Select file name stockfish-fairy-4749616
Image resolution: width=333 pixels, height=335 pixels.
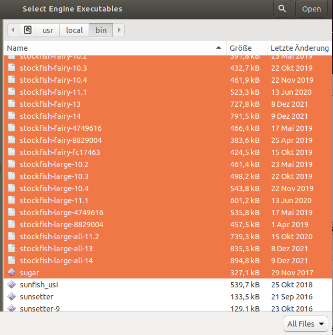[61, 128]
